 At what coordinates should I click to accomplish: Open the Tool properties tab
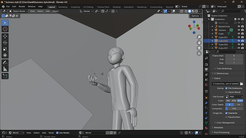206,58
